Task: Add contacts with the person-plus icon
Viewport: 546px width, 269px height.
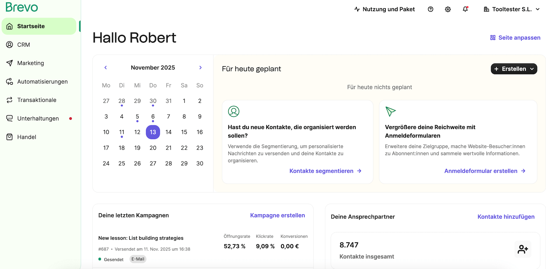Action: click(523, 249)
